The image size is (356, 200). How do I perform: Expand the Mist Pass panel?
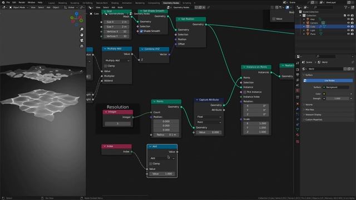pos(328,110)
